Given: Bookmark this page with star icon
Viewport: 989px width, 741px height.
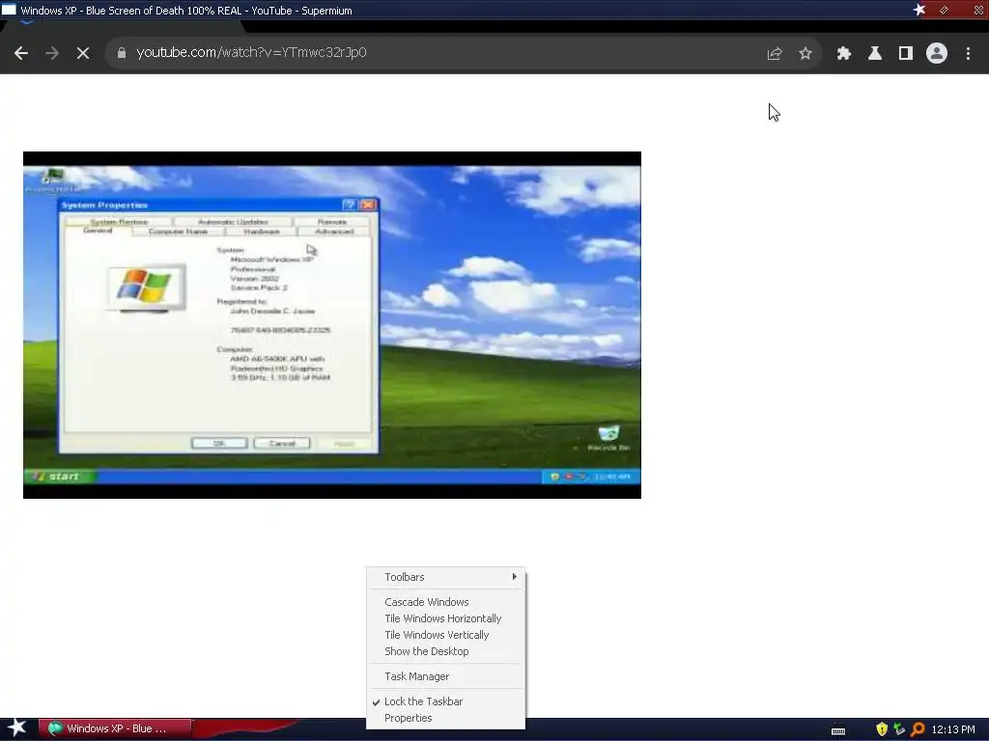Looking at the screenshot, I should click(x=805, y=54).
